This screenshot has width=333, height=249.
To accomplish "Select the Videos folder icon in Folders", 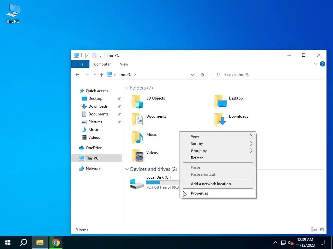I will coord(137,156).
